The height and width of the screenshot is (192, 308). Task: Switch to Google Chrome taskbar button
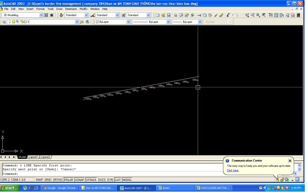pyautogui.click(x=59, y=188)
